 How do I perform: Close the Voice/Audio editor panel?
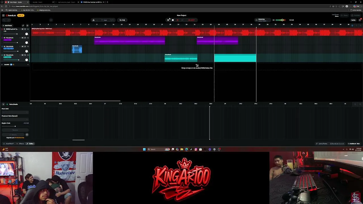3,104
